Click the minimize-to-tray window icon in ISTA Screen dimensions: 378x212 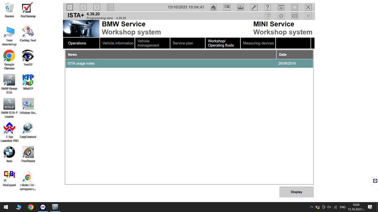point(281,7)
